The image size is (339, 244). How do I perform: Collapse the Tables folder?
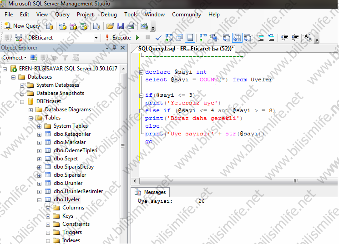click(x=30, y=118)
